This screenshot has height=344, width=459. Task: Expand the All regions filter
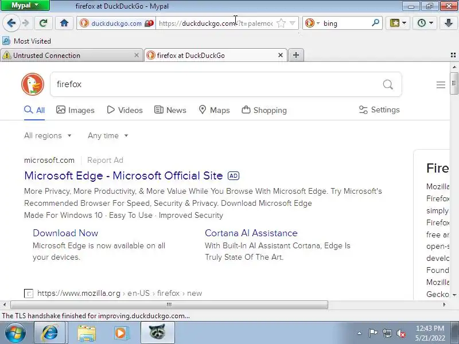48,135
